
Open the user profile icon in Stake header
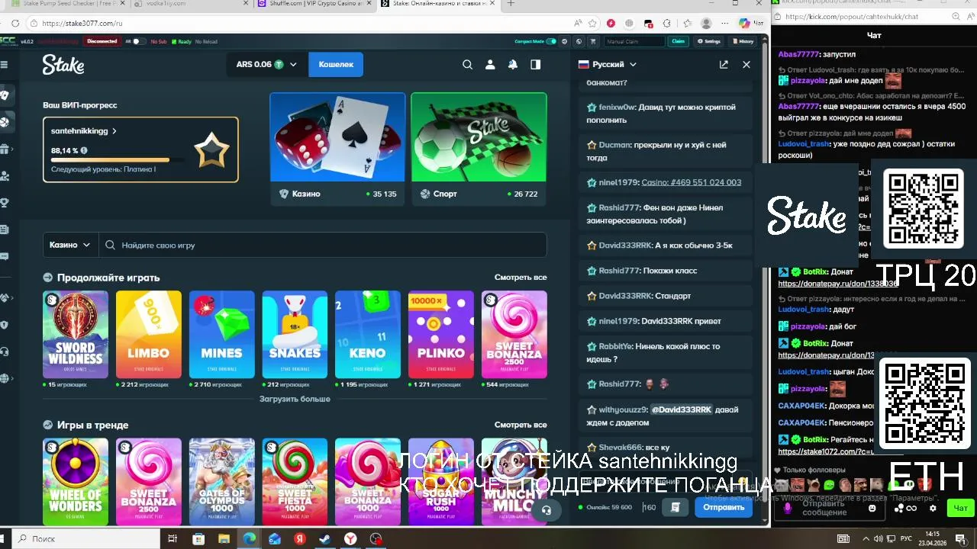pyautogui.click(x=490, y=65)
